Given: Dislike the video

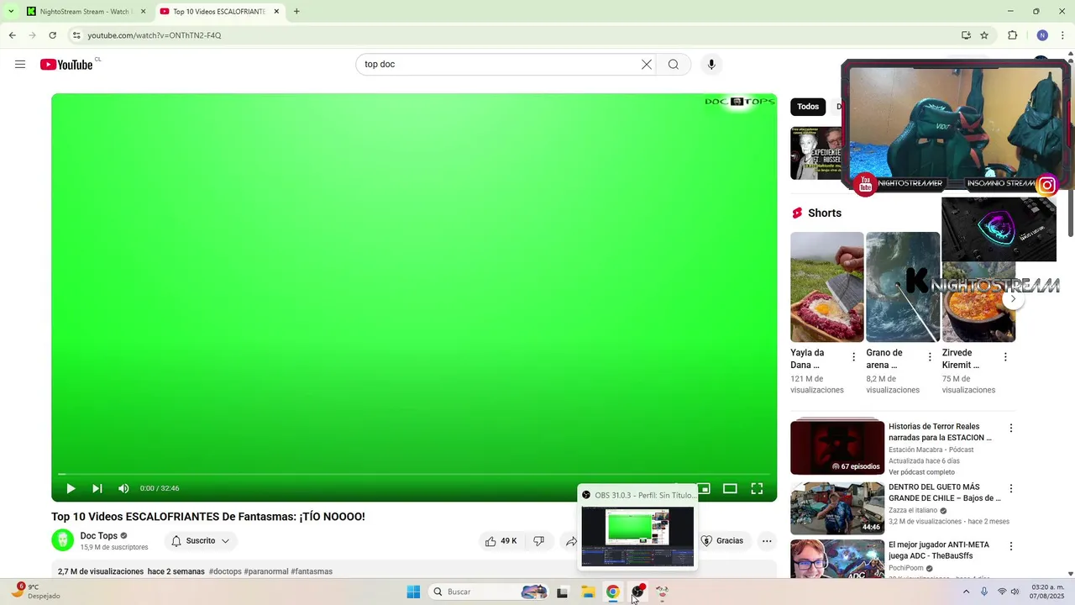Looking at the screenshot, I should 539,541.
